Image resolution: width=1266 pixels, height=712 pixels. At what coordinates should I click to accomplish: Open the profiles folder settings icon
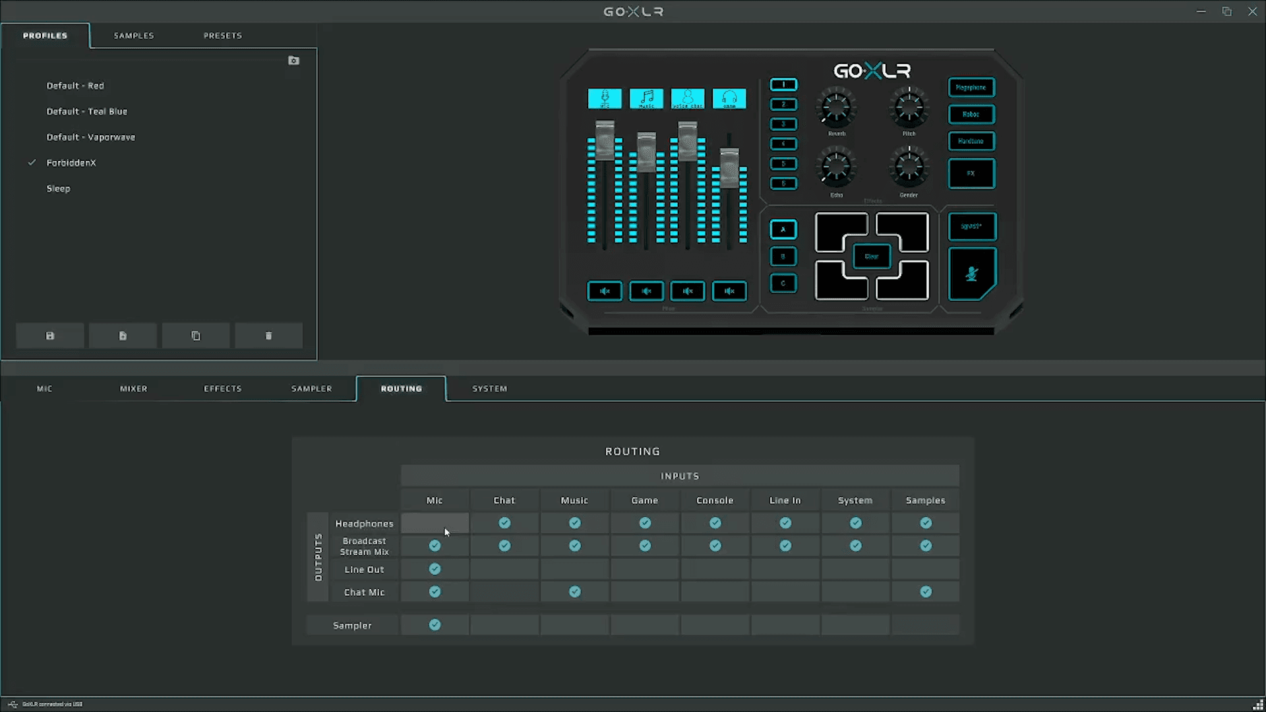pos(294,61)
